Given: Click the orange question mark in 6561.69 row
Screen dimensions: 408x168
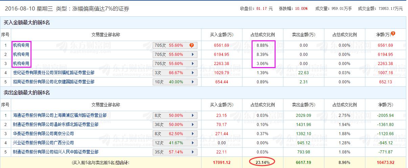Looking at the screenshot, I should [192, 45].
